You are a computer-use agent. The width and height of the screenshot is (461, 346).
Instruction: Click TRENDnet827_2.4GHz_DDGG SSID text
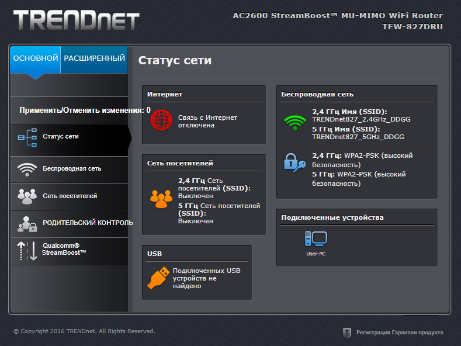[x=361, y=119]
